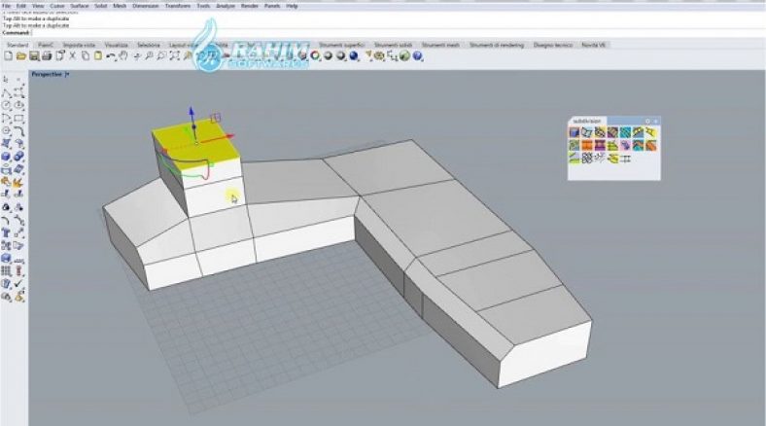Select the pointer tool in left sidebar
Image resolution: width=766 pixels, height=426 pixels.
point(6,79)
